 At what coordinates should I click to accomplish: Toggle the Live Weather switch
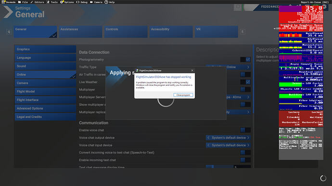(245, 82)
